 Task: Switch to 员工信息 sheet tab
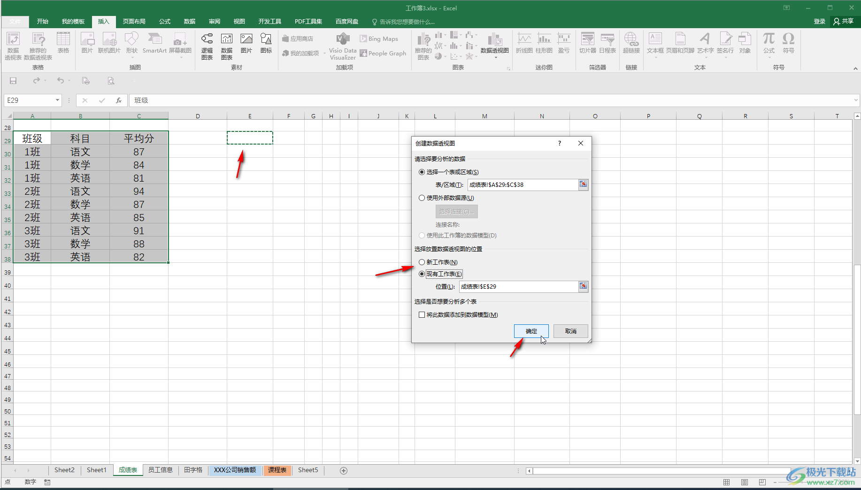(161, 470)
